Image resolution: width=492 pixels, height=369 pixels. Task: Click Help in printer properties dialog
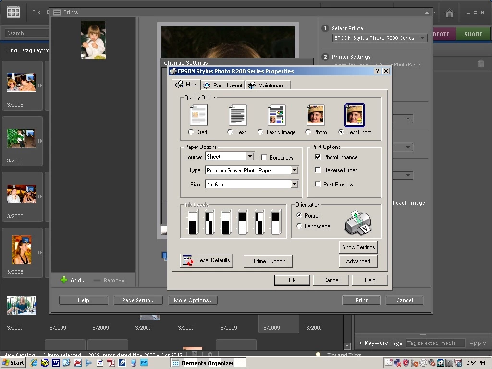click(x=370, y=280)
